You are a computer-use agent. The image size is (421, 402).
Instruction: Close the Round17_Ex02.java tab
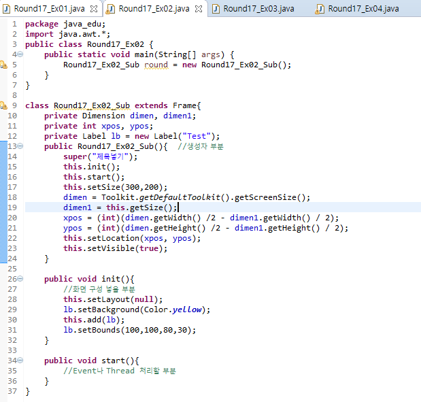[199, 9]
